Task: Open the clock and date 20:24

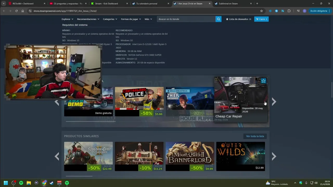Action: coord(325,183)
